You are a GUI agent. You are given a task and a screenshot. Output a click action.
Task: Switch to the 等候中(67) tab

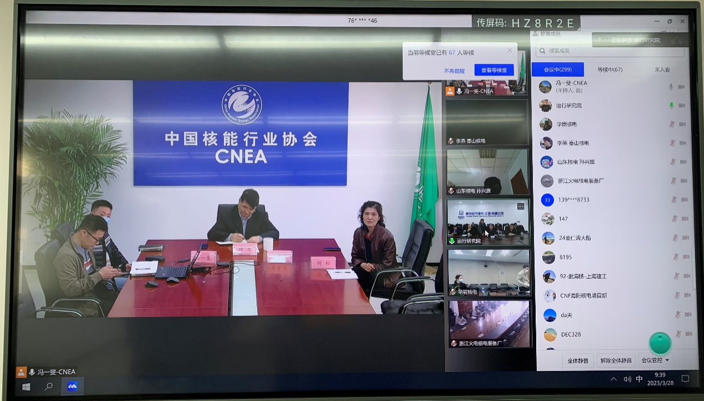(x=610, y=69)
